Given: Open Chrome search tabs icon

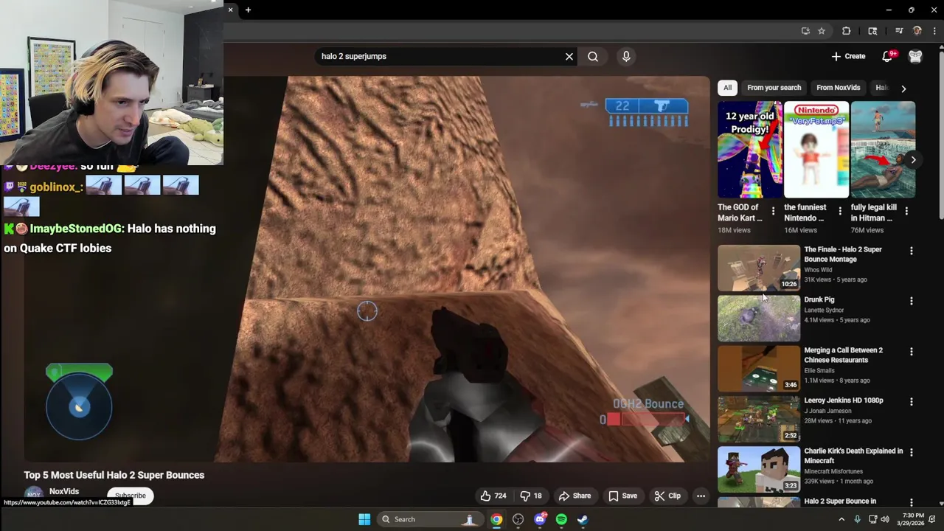Looking at the screenshot, I should click(873, 31).
